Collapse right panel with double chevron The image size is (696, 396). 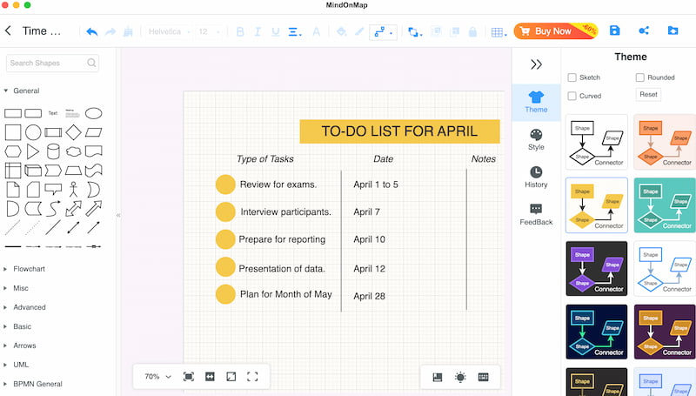click(536, 64)
